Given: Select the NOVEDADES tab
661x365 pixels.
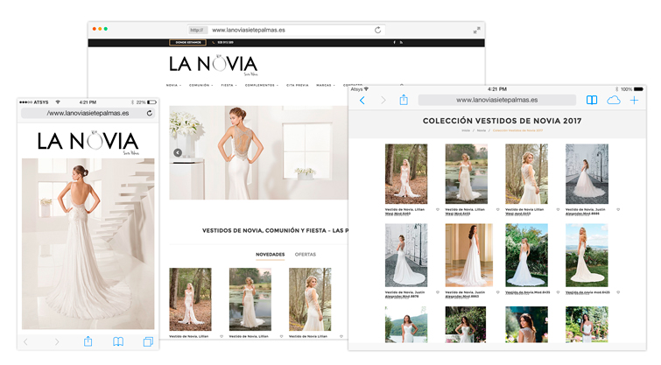Looking at the screenshot, I should 271,255.
